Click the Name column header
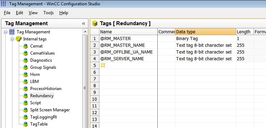Image resolution: width=266 pixels, height=128 pixels. (x=129, y=32)
